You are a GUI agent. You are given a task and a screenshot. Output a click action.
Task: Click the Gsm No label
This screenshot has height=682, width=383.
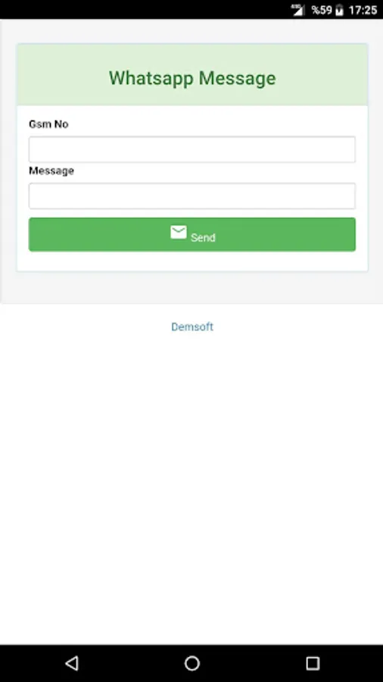(48, 124)
